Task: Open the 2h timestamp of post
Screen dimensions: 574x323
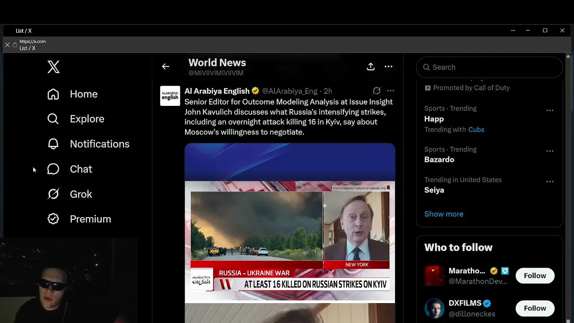Action: pos(328,91)
